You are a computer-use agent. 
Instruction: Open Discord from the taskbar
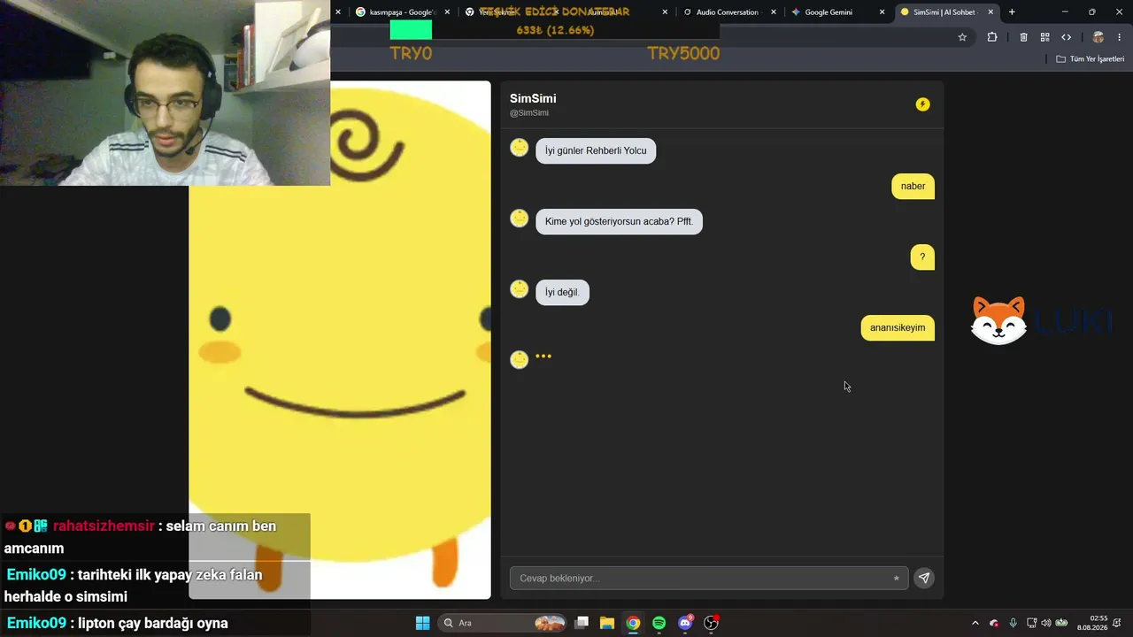(x=685, y=623)
